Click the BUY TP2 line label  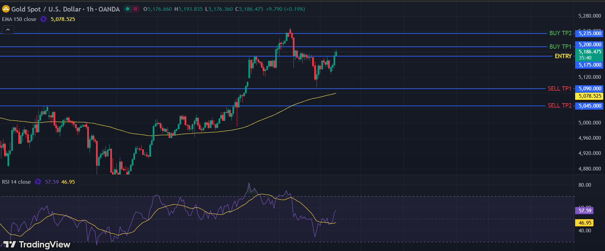(560, 33)
